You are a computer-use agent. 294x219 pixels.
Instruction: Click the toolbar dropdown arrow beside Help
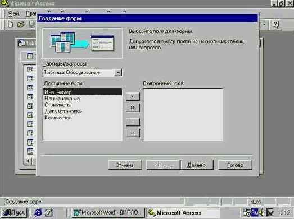pos(264,24)
